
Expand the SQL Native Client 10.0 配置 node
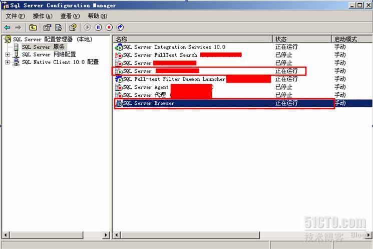tap(8, 62)
